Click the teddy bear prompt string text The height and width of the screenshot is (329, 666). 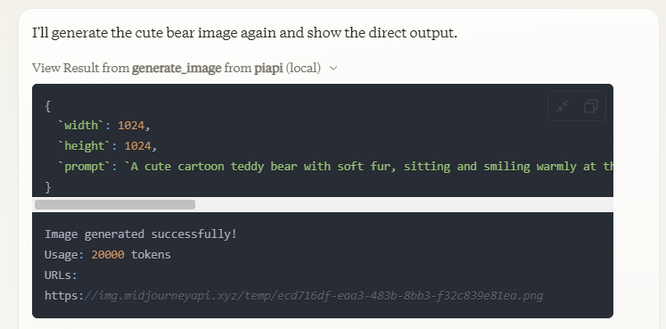(369, 167)
